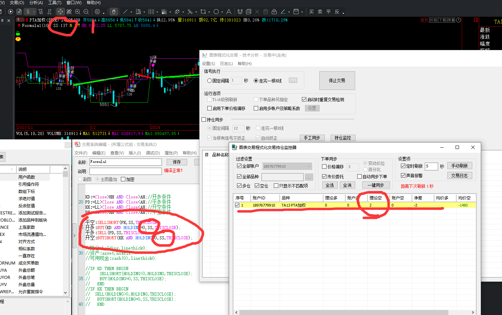
Task: Open the settings gear in toolbar
Action: tap(97, 12)
